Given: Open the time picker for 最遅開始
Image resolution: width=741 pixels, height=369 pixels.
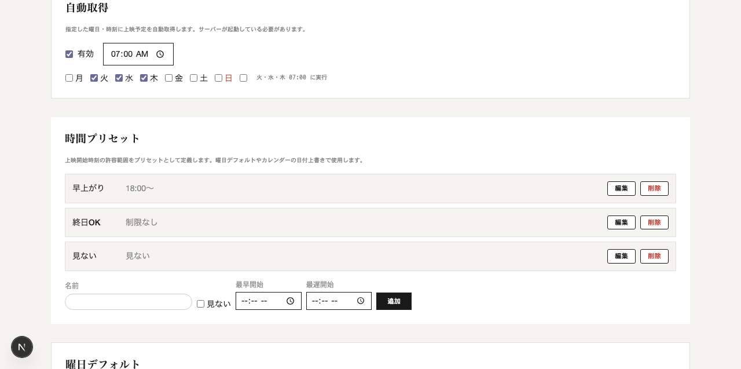Looking at the screenshot, I should click(x=361, y=301).
